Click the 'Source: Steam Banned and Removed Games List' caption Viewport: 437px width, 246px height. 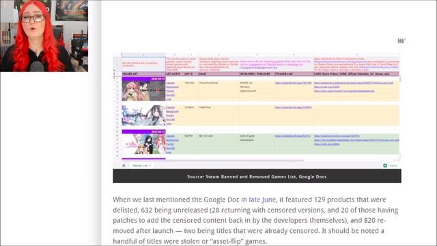coord(257,176)
